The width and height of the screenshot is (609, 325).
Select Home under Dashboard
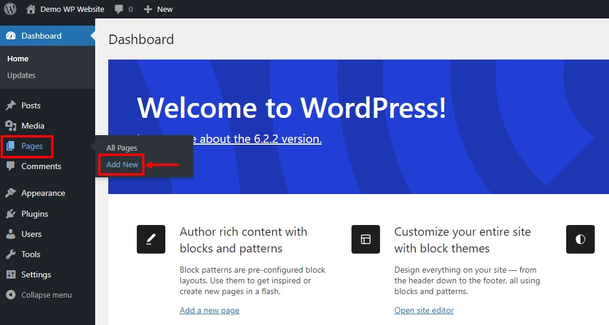pyautogui.click(x=18, y=59)
